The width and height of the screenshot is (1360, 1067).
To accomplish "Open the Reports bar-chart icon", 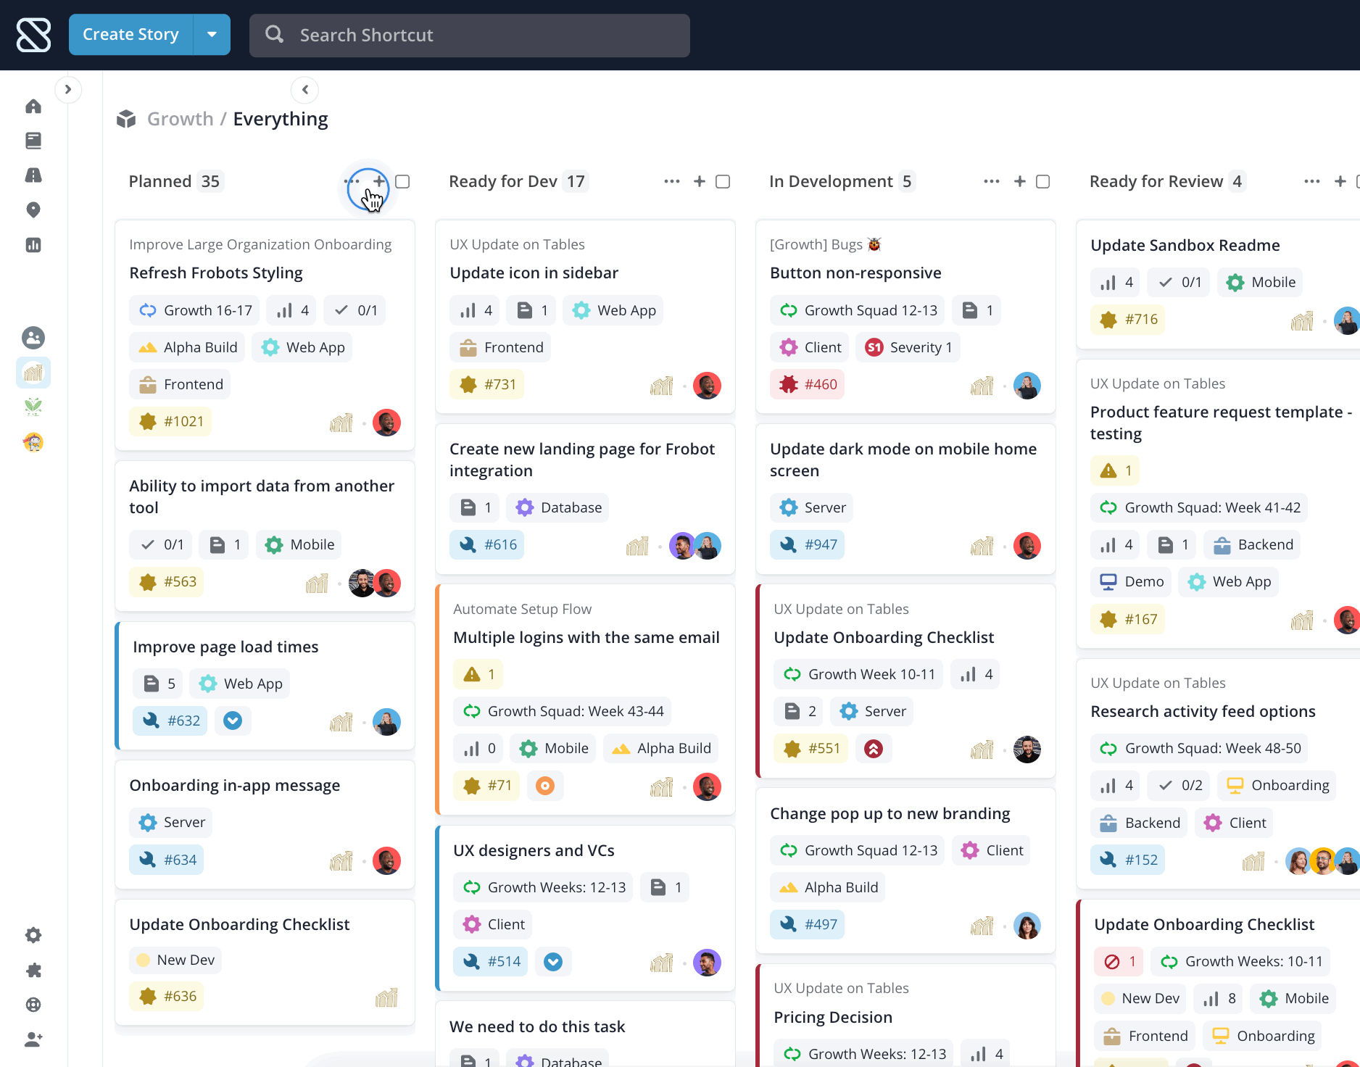I will tap(33, 245).
